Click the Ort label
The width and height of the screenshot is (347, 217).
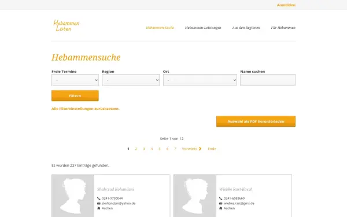click(166, 72)
